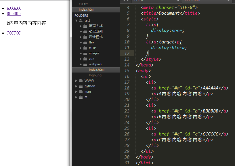Open the AAAAAA link in browser
The height and width of the screenshot is (166, 235).
[x=14, y=8]
